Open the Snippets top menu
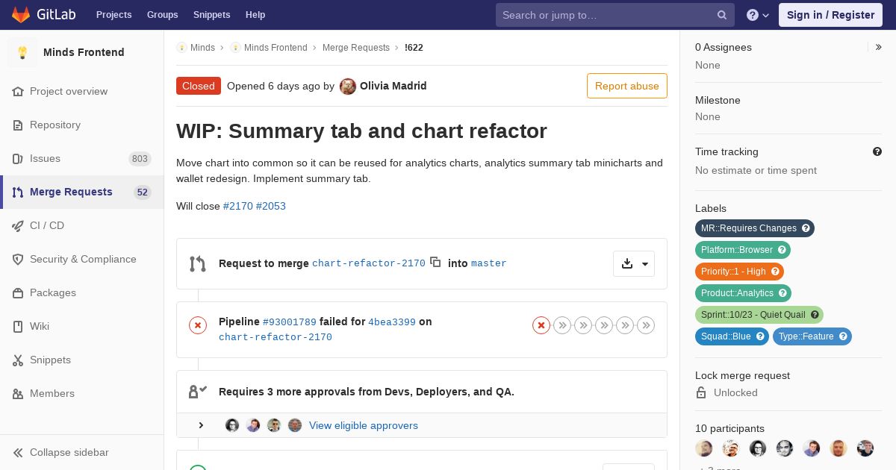This screenshot has width=896, height=470. click(211, 15)
